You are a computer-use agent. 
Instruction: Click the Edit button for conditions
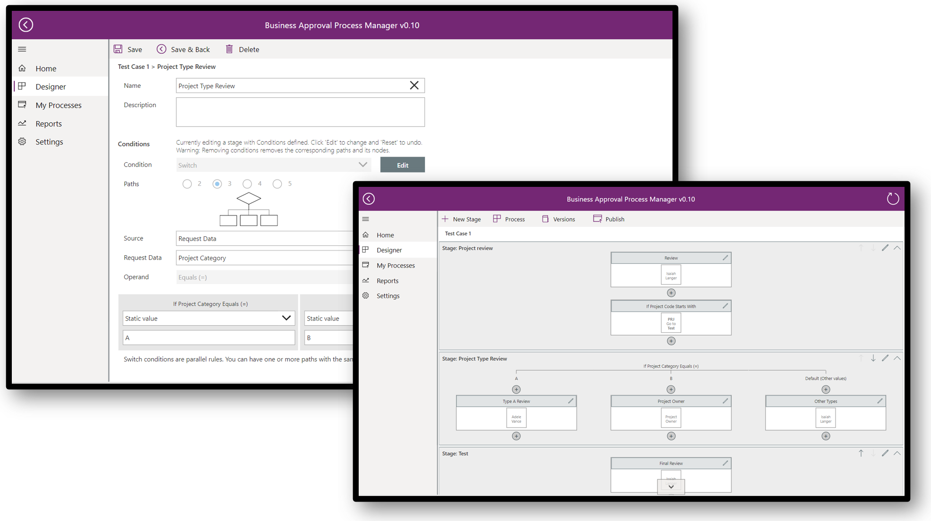[402, 165]
